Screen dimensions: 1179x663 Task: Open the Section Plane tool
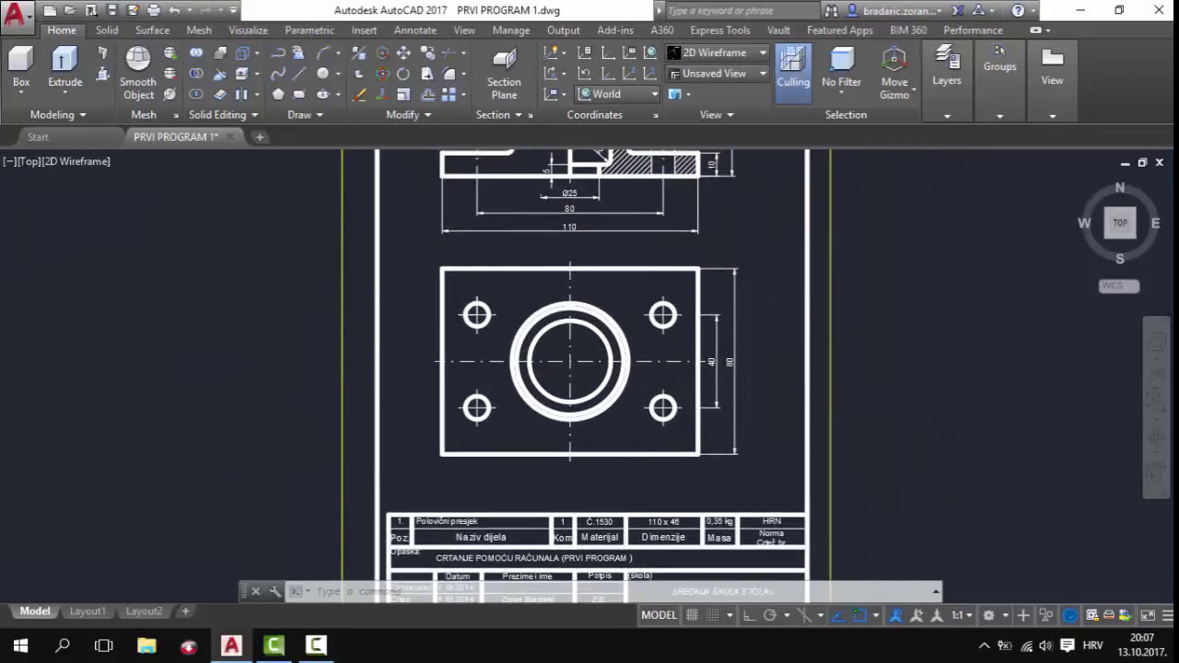click(504, 73)
